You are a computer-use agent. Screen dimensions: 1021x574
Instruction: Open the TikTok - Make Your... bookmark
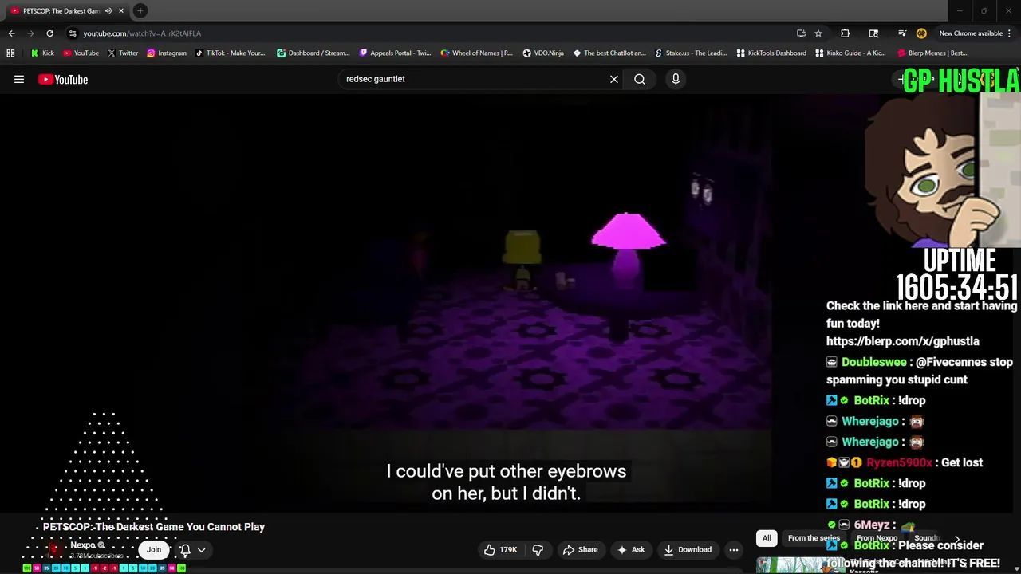click(230, 53)
